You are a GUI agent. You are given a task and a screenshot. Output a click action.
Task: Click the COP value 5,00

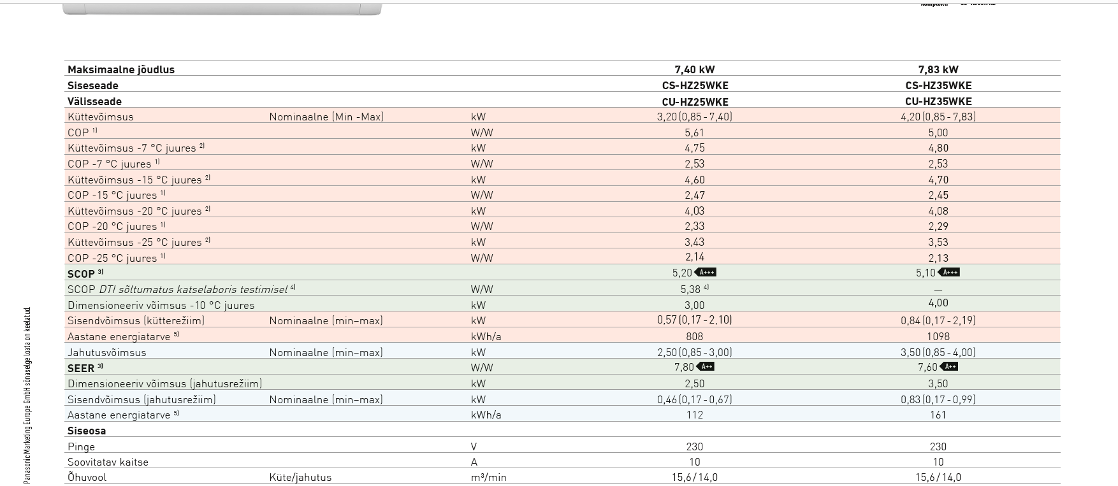[x=938, y=132]
